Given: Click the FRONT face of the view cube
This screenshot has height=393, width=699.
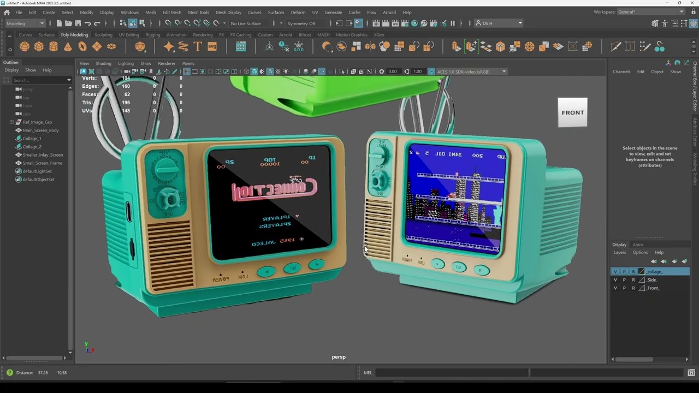Looking at the screenshot, I should pos(572,112).
